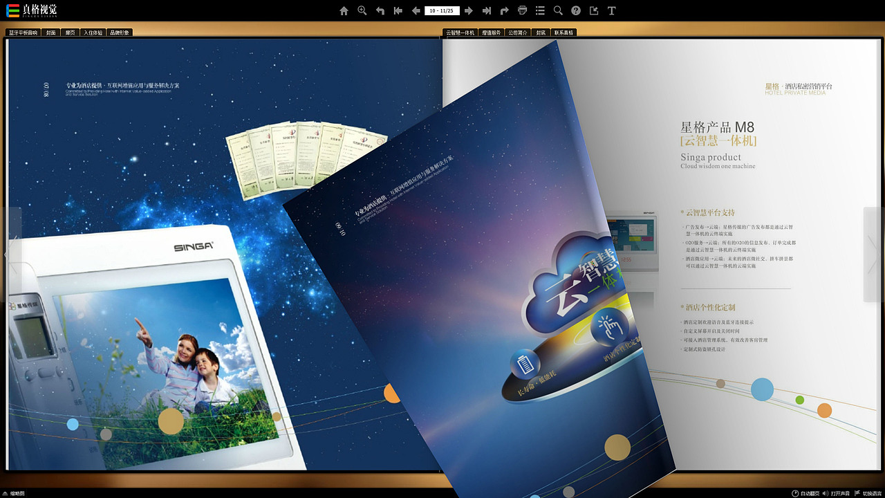Open the 扉页 bookmark tab
This screenshot has height=498, width=885.
(70, 33)
